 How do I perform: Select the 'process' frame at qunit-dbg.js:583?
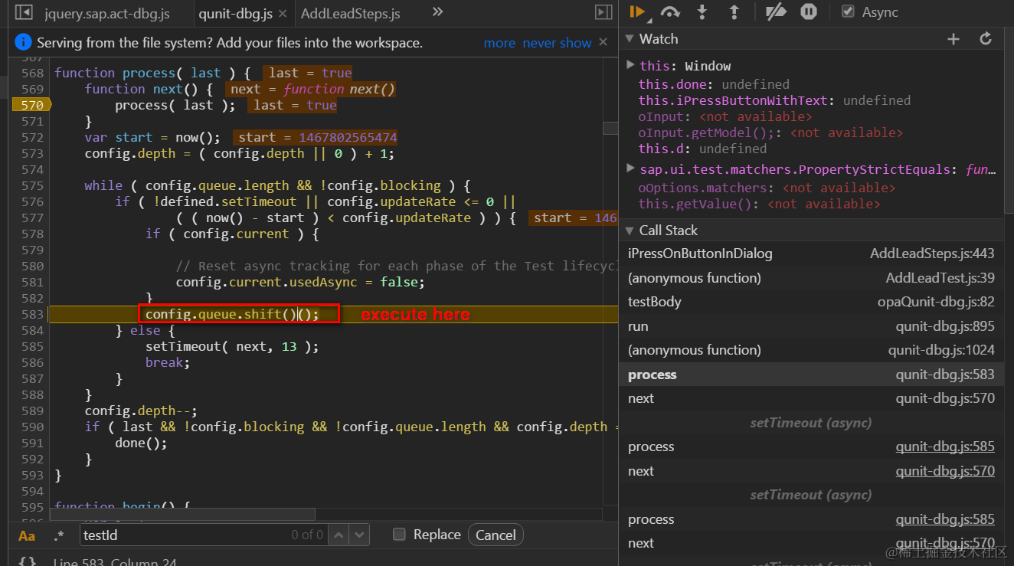click(x=811, y=375)
